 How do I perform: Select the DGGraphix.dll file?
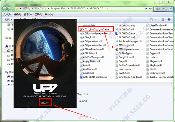point(156,73)
